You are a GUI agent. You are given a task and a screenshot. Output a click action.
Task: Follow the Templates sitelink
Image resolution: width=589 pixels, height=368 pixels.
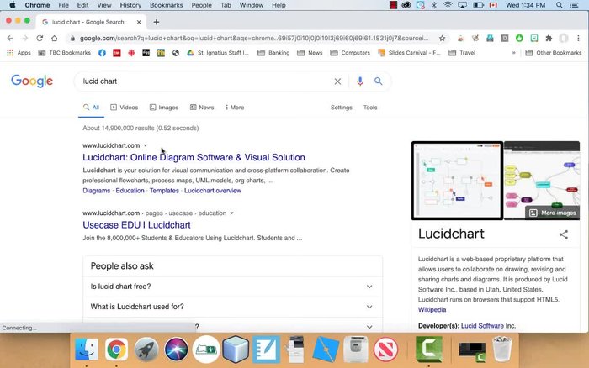coord(164,191)
